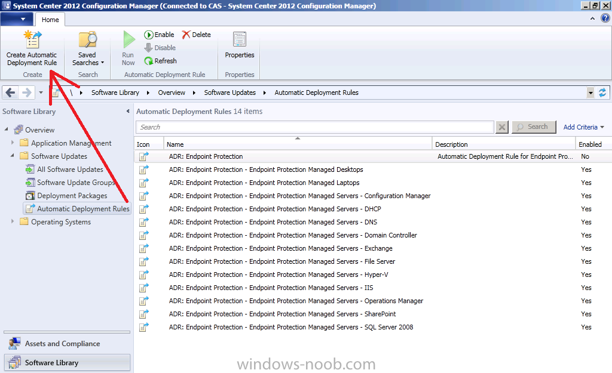The image size is (612, 373).
Task: Click the Exchange rule's icon
Action: (143, 248)
